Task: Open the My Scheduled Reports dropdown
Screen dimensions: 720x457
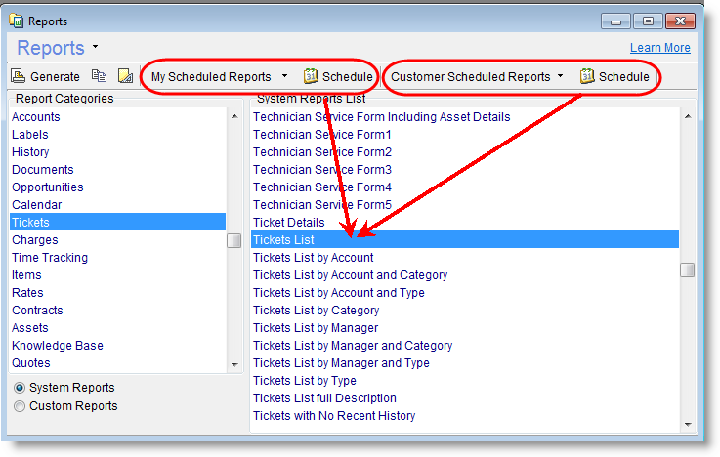Action: [284, 76]
